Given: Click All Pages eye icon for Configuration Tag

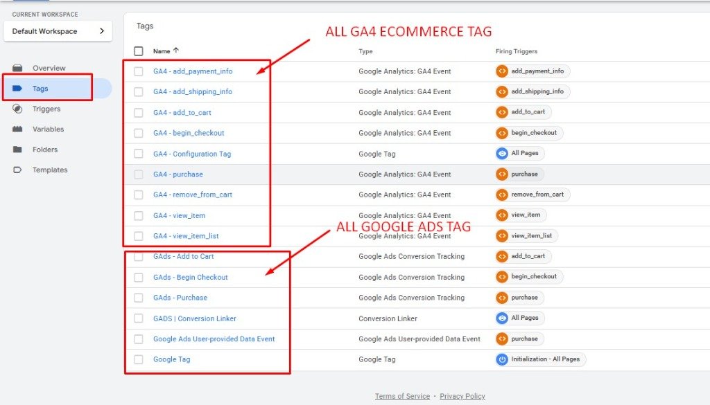Looking at the screenshot, I should 502,154.
